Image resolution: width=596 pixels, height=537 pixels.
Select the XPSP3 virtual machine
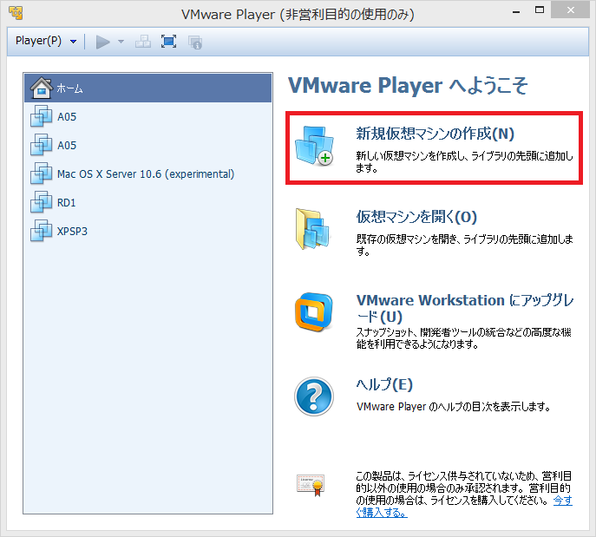tap(148, 231)
